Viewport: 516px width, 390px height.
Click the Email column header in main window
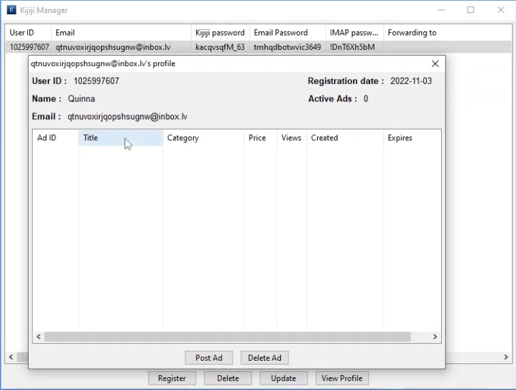click(121, 33)
